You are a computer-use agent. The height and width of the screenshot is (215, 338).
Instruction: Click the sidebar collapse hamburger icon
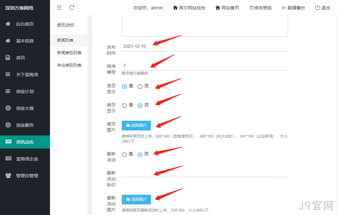(59, 7)
